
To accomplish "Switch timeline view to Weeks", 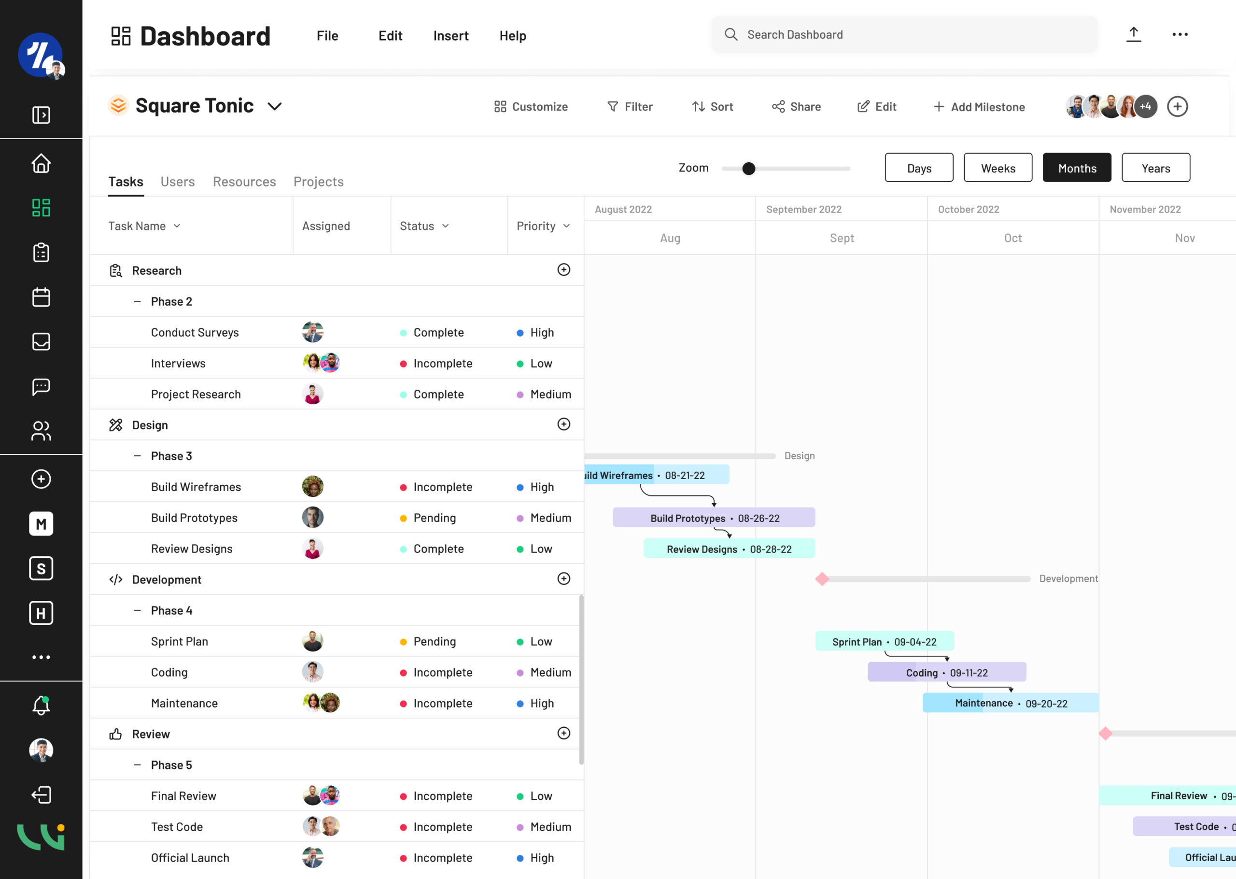I will click(997, 168).
